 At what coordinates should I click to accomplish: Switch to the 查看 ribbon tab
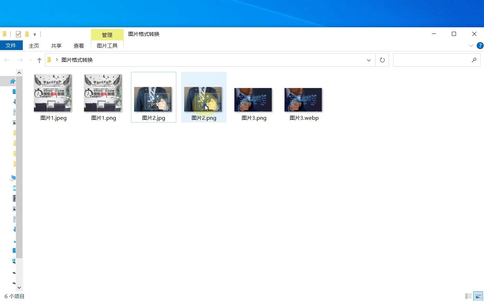(x=78, y=46)
